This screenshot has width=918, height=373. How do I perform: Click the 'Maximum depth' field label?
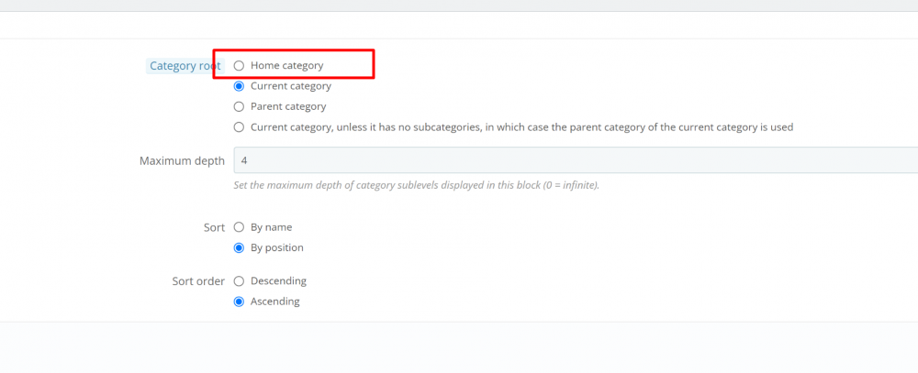tap(182, 161)
